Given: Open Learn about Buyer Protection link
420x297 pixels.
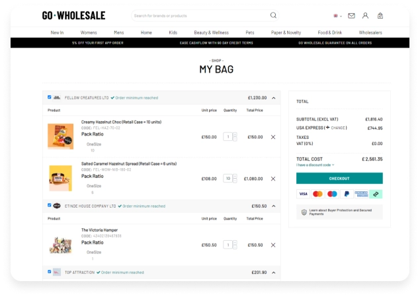Looking at the screenshot, I should pyautogui.click(x=340, y=212).
